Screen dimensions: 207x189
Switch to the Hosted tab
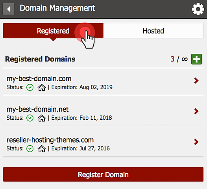[x=153, y=31]
